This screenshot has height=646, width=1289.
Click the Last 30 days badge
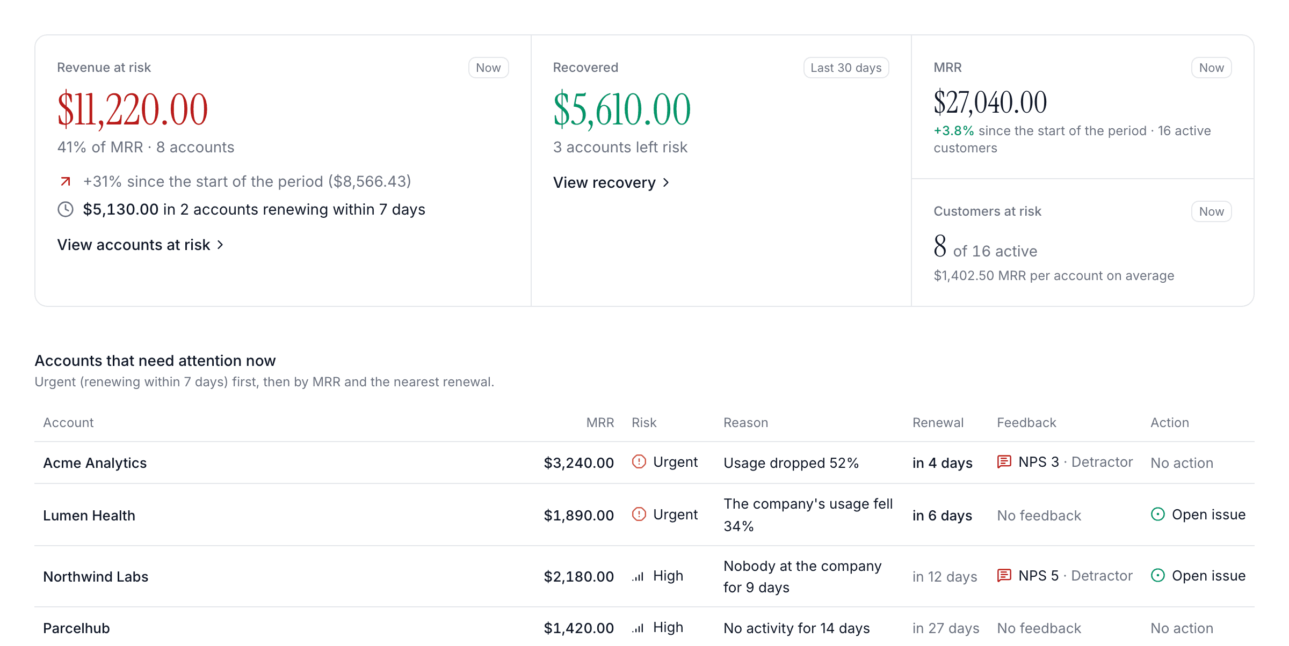(x=846, y=68)
